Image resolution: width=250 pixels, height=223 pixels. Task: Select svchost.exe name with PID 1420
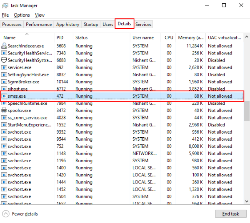click(20, 175)
